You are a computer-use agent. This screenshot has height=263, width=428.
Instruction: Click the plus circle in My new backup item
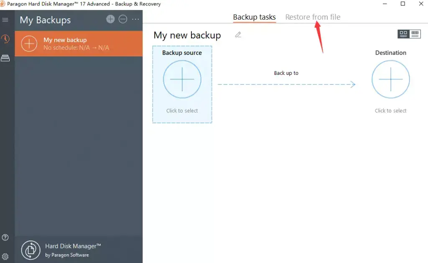(29, 44)
